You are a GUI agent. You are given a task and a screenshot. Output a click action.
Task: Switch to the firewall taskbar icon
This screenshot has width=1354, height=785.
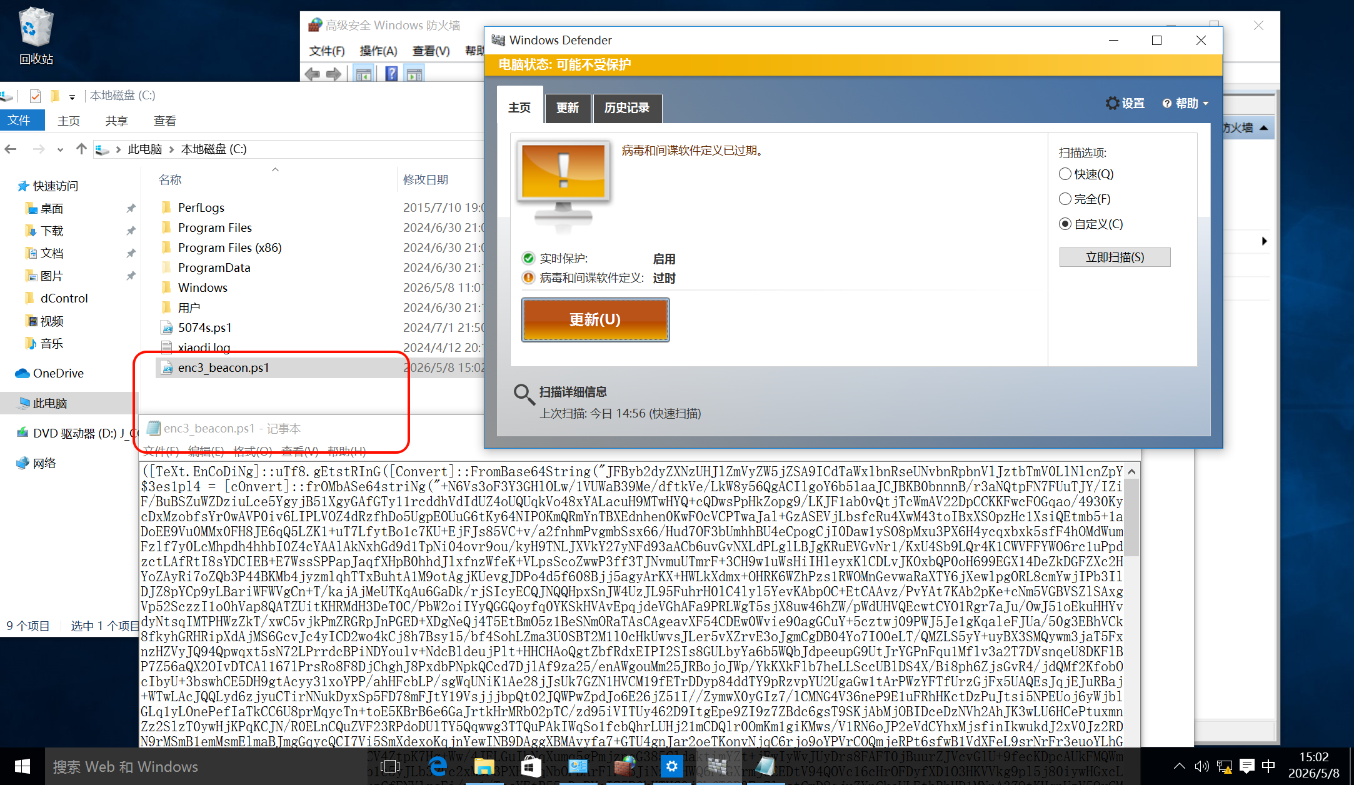[624, 766]
